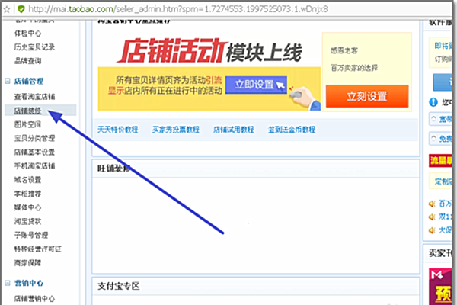This screenshot has width=457, height=305.
Task: Click the blue 立即设置 banner button
Action: point(256,85)
